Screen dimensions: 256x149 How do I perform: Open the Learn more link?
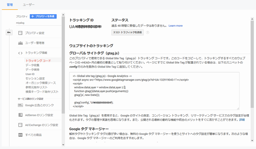point(176,26)
